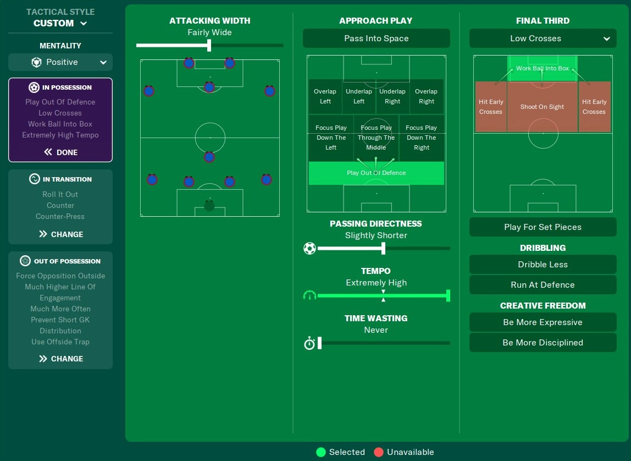This screenshot has width=631, height=461.
Task: Click the In Transition arrows icon
Action: (34, 179)
